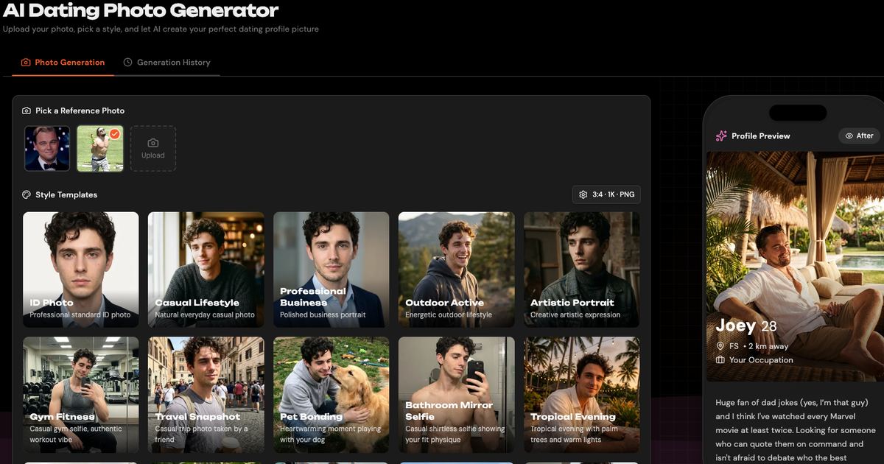This screenshot has height=464, width=884.
Task: Pick the Gym Fitness style template
Action: (81, 395)
